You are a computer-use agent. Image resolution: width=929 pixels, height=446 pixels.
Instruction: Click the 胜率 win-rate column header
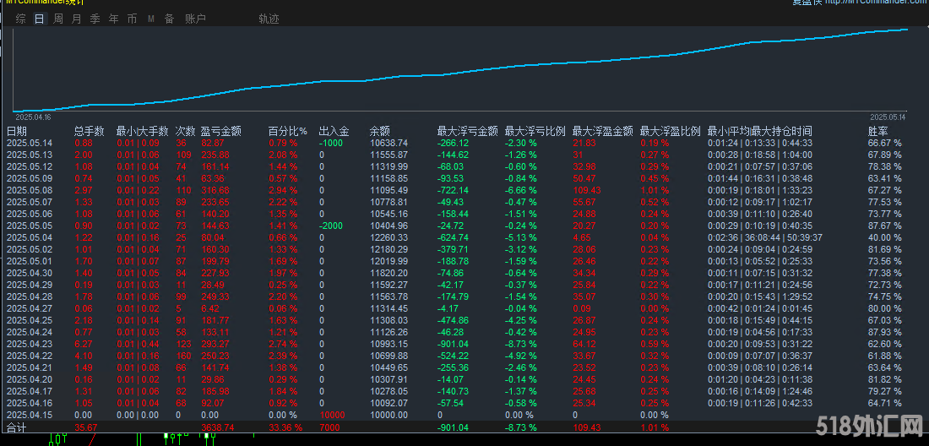click(877, 132)
